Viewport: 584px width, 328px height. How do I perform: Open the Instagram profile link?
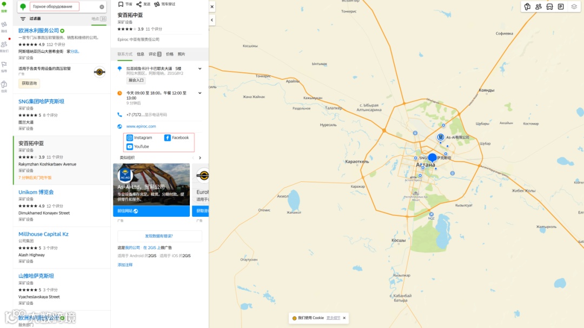[140, 138]
